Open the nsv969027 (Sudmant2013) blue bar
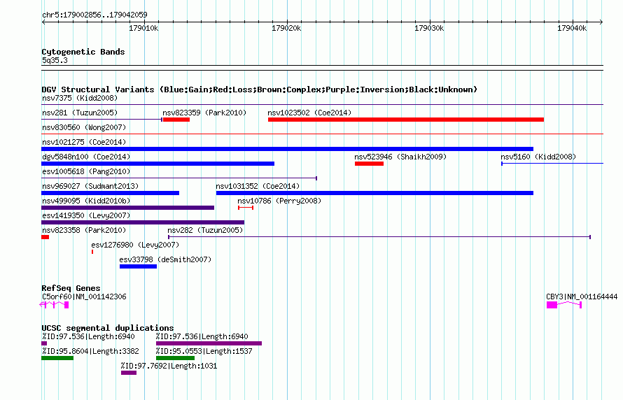The image size is (623, 400). (110, 193)
